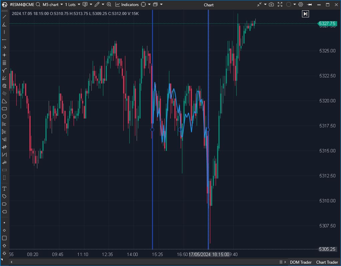This screenshot has height=266, width=341.
Task: Select the horizontal line drawing tool
Action: click(4, 39)
